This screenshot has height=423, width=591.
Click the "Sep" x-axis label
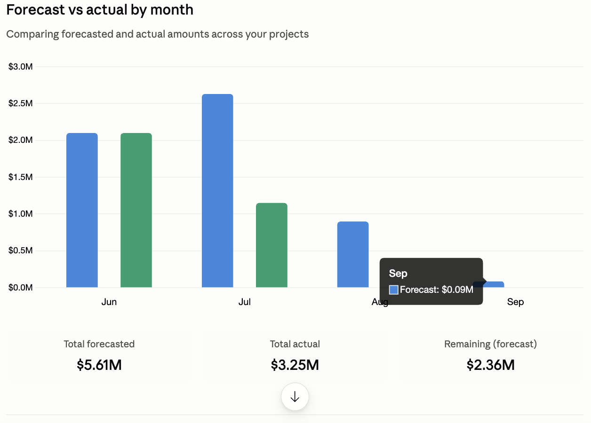pos(515,302)
